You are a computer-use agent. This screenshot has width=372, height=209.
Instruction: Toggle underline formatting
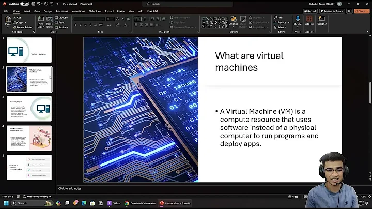coord(85,25)
